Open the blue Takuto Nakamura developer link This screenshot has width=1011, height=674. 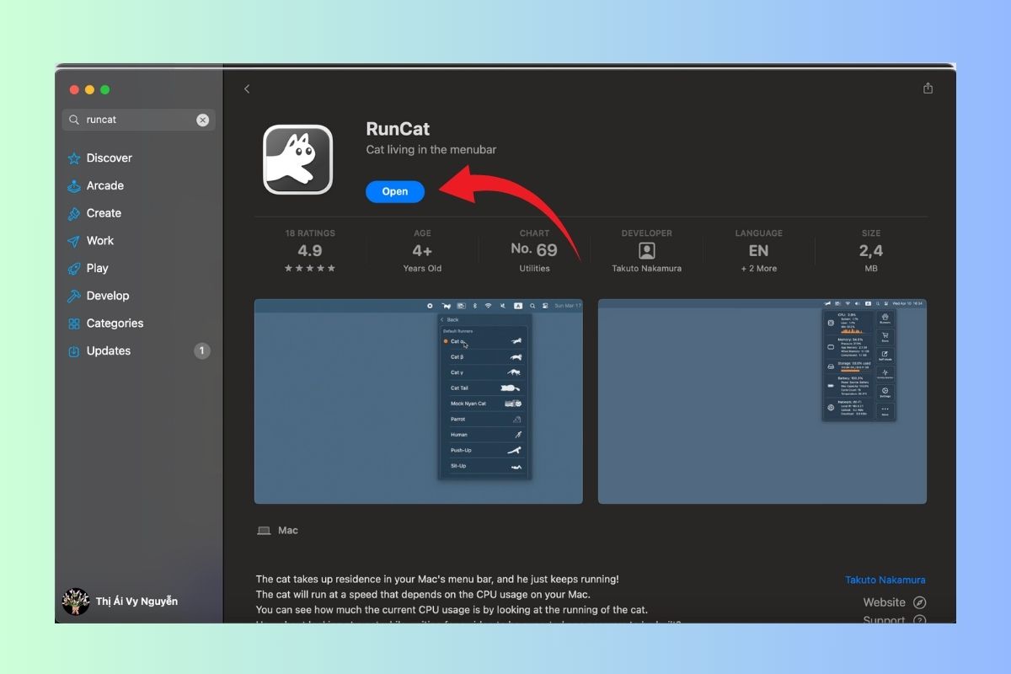pyautogui.click(x=885, y=580)
